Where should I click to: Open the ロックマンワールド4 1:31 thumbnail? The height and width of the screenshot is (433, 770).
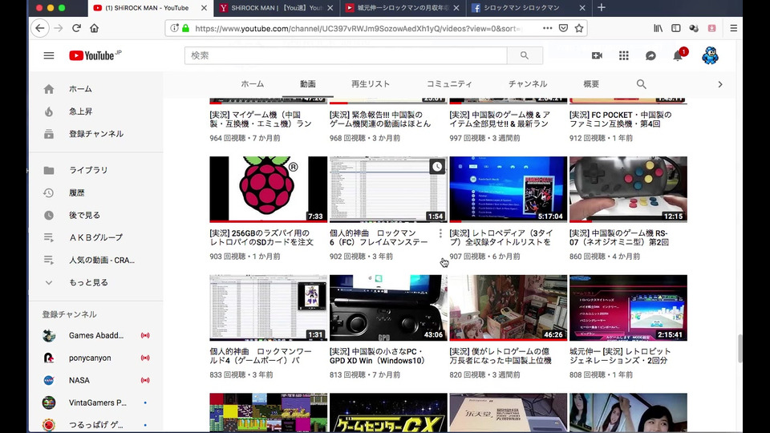pyautogui.click(x=268, y=308)
